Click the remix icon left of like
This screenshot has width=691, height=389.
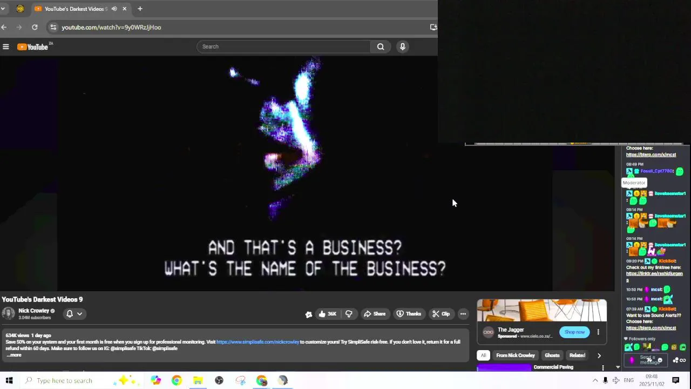pos(309,314)
